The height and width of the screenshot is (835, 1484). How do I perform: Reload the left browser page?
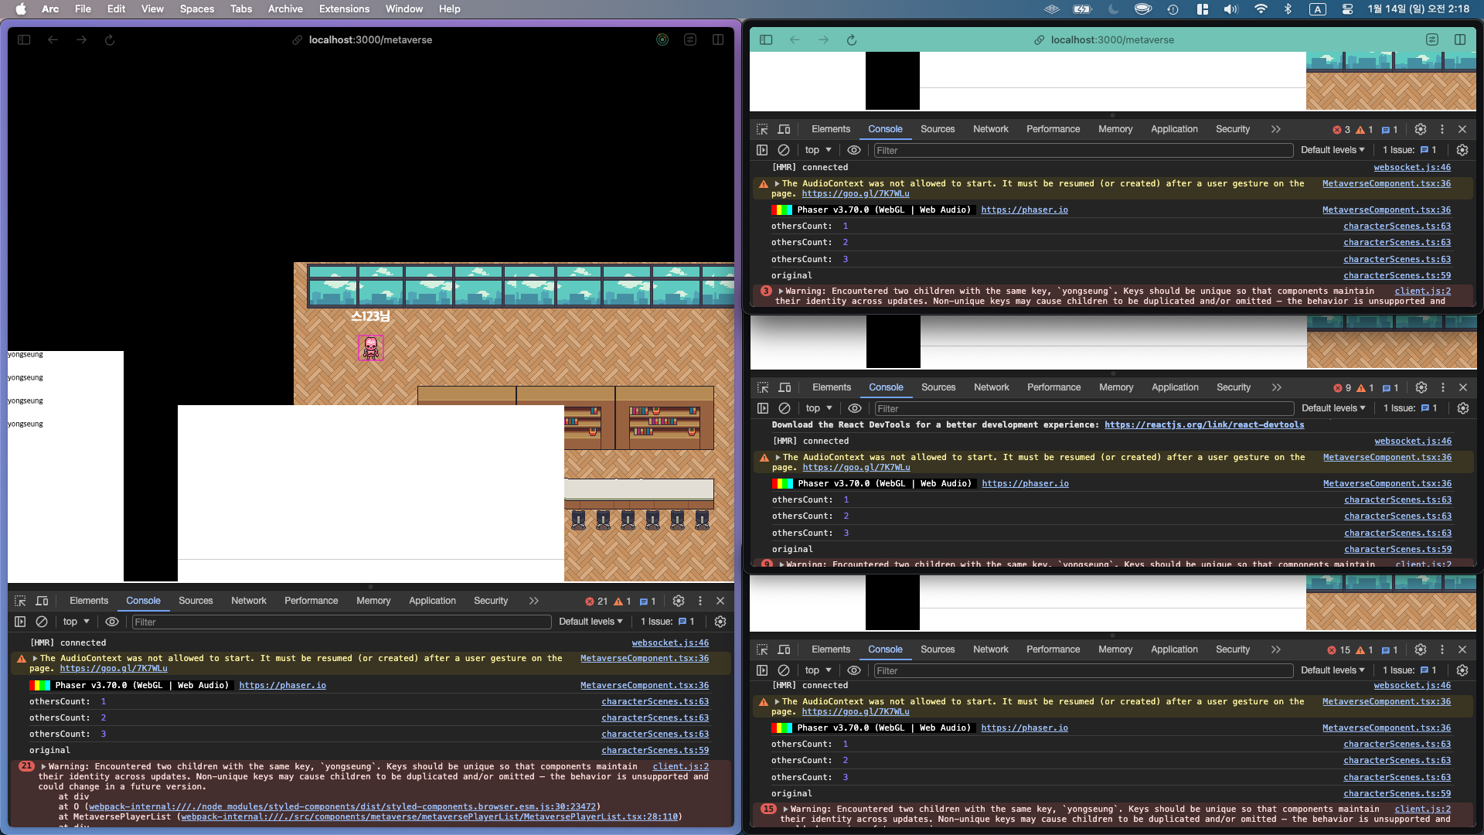coord(110,39)
